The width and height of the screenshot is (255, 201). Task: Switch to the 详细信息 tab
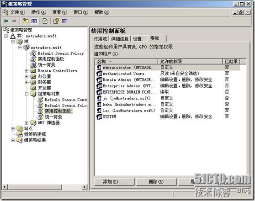pos(120,39)
